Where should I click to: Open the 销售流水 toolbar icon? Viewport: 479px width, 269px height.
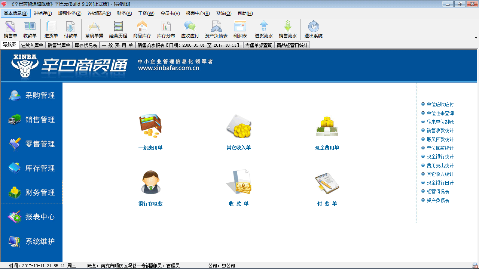pyautogui.click(x=288, y=30)
